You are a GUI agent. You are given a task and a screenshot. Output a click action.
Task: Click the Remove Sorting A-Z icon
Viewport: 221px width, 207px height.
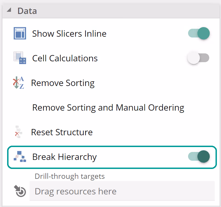[19, 83]
